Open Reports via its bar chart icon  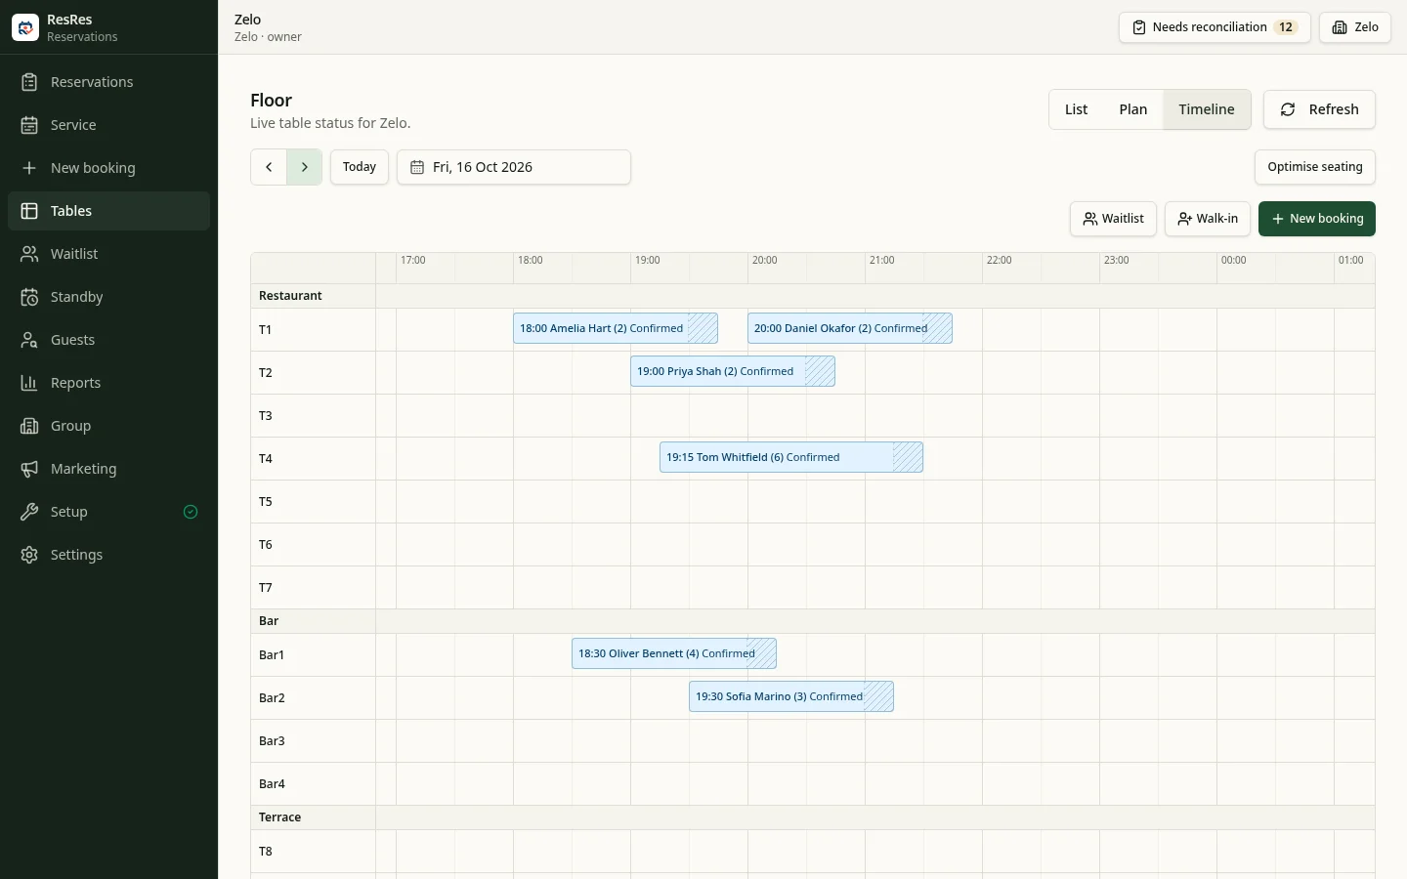point(29,383)
